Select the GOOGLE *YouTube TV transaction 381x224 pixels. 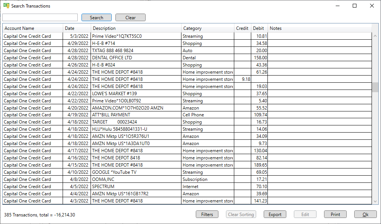pyautogui.click(x=187, y=172)
